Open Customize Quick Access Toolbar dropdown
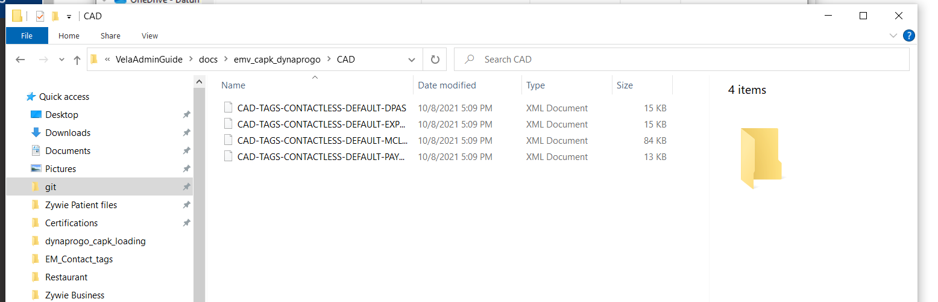 69,17
